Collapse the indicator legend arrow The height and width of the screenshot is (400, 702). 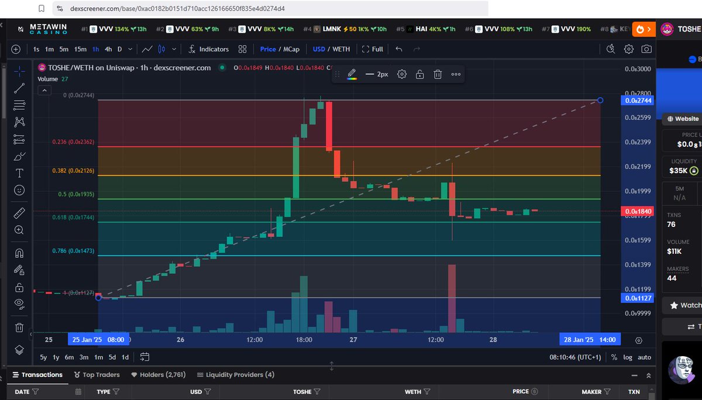[44, 90]
